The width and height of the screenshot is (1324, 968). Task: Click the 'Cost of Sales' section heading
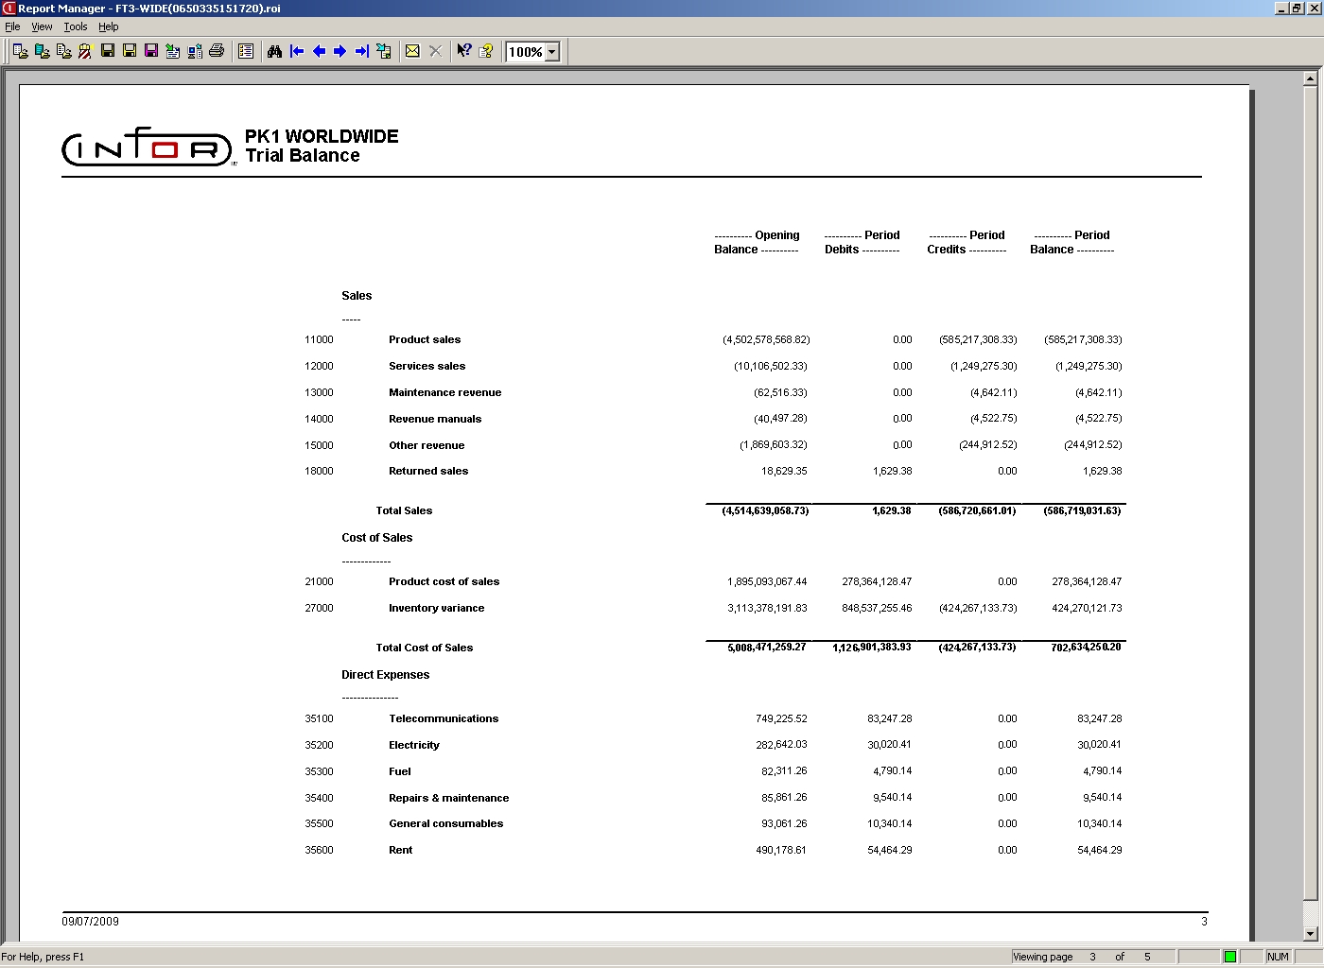coord(377,538)
